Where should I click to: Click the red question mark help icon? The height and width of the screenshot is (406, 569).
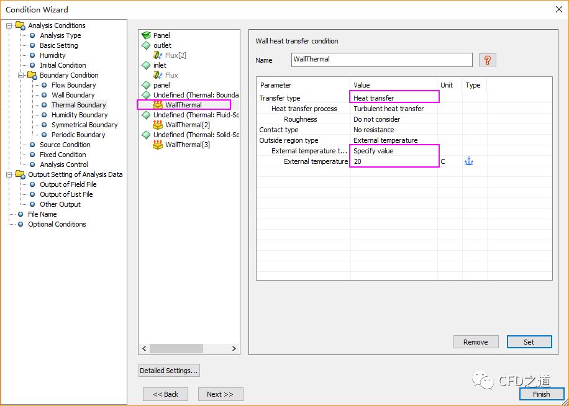coord(488,60)
